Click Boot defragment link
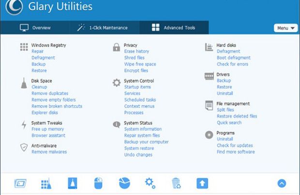This screenshot has width=300, height=195. (x=234, y=58)
